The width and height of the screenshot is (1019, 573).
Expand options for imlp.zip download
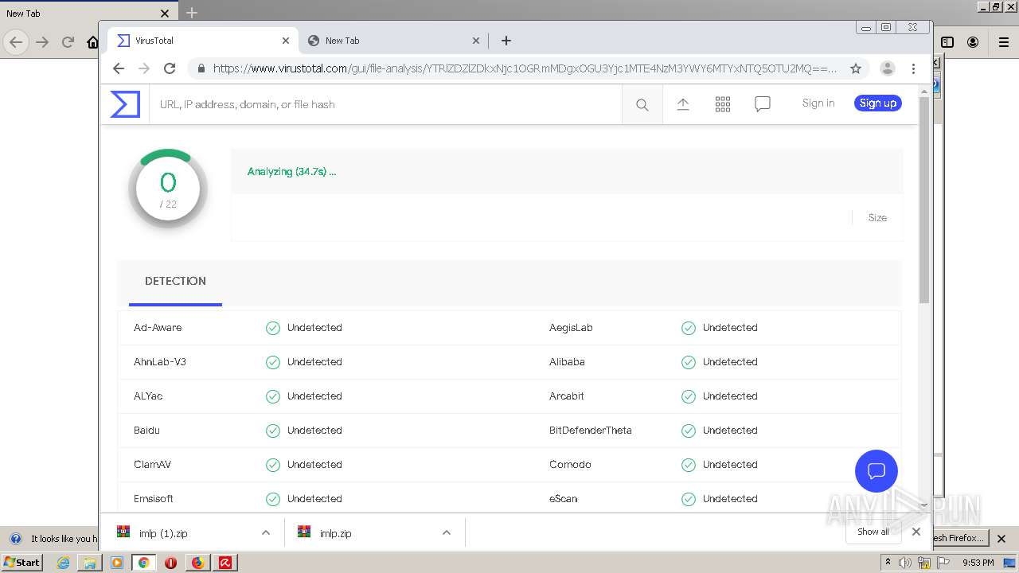pyautogui.click(x=447, y=533)
